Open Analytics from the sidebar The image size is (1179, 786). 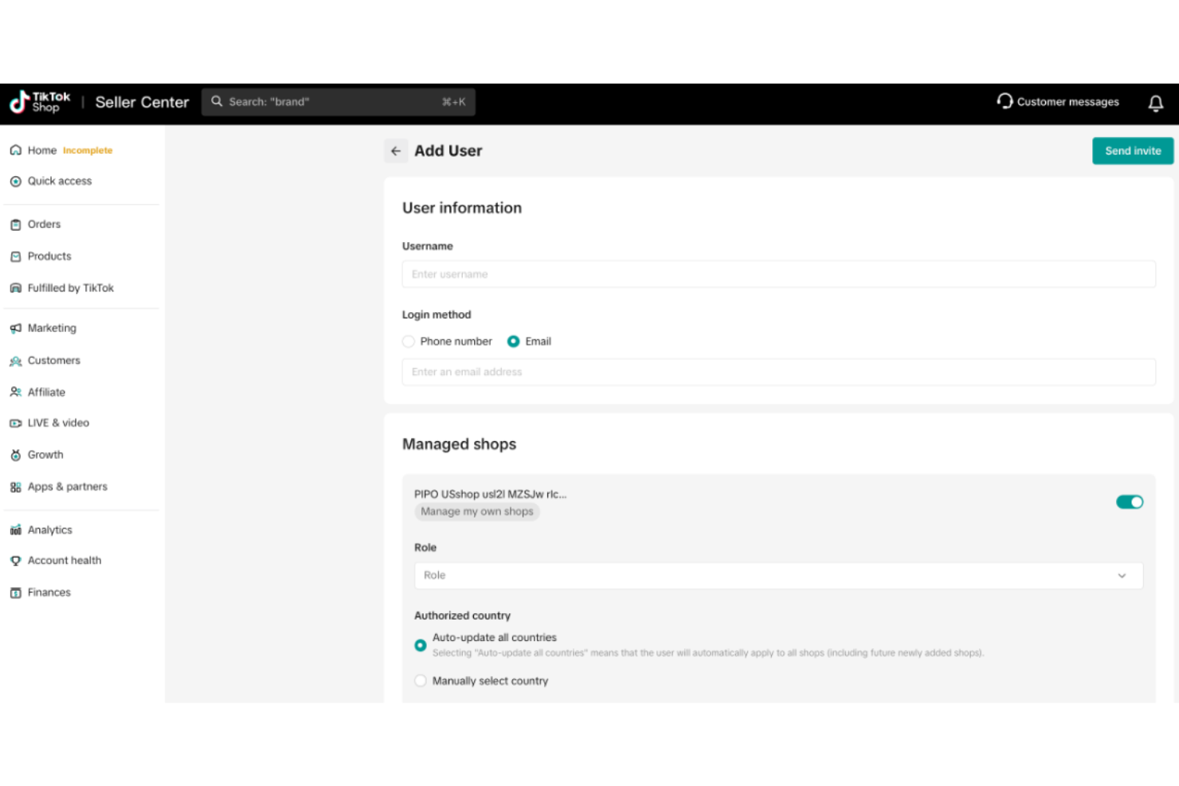(x=50, y=529)
